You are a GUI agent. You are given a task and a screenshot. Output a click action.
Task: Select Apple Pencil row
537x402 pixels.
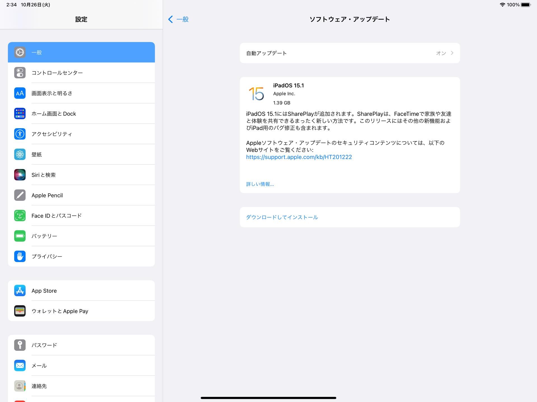(81, 195)
